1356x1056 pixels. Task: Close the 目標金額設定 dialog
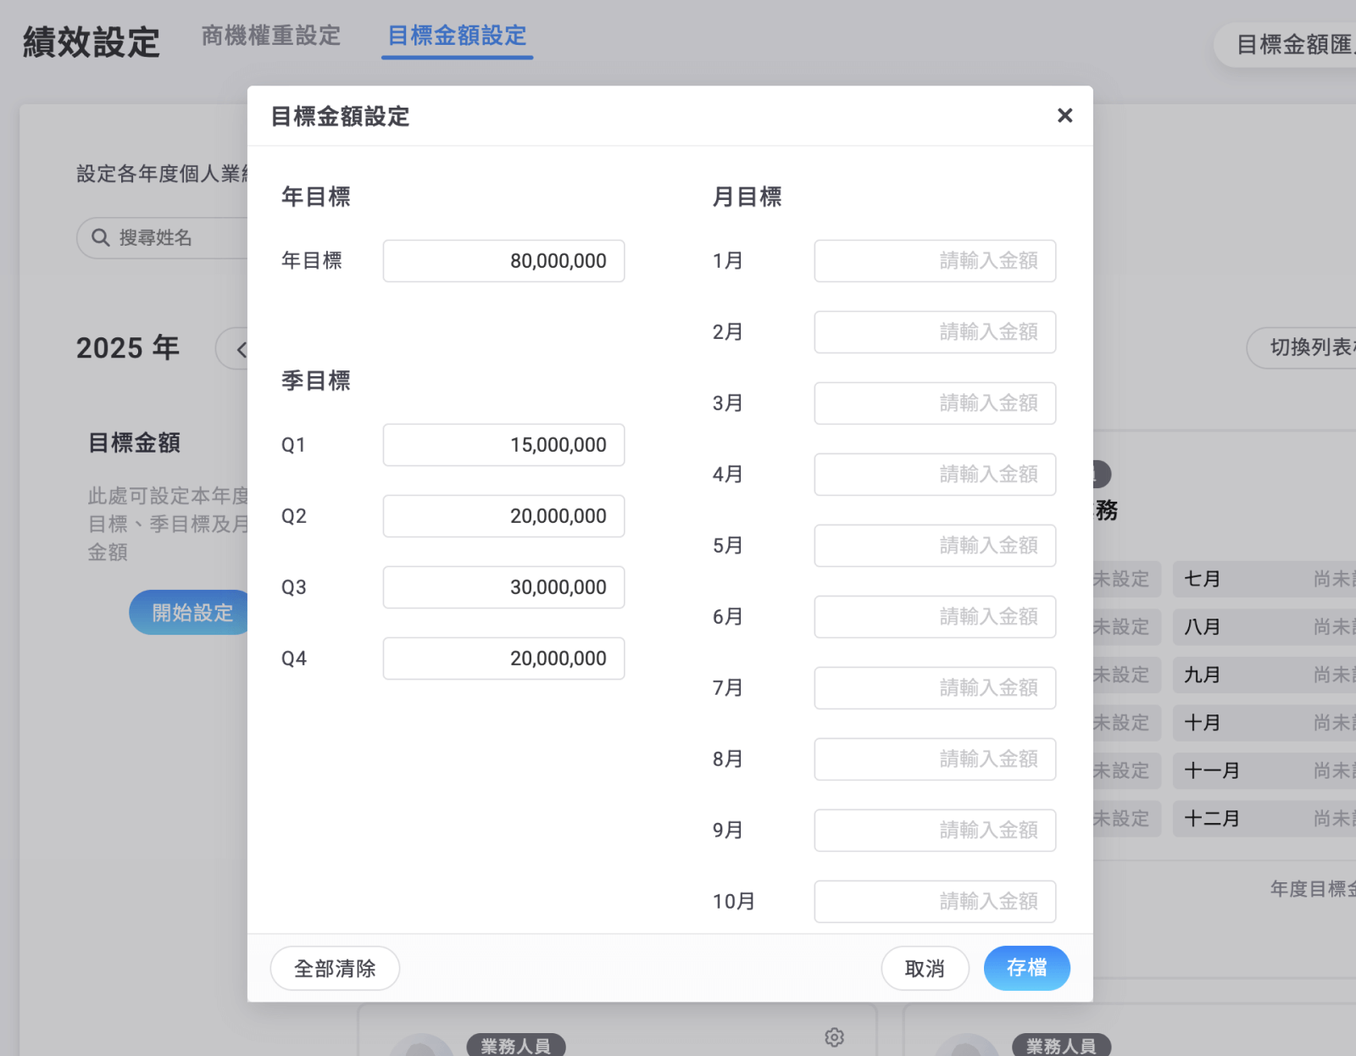[x=1064, y=116]
